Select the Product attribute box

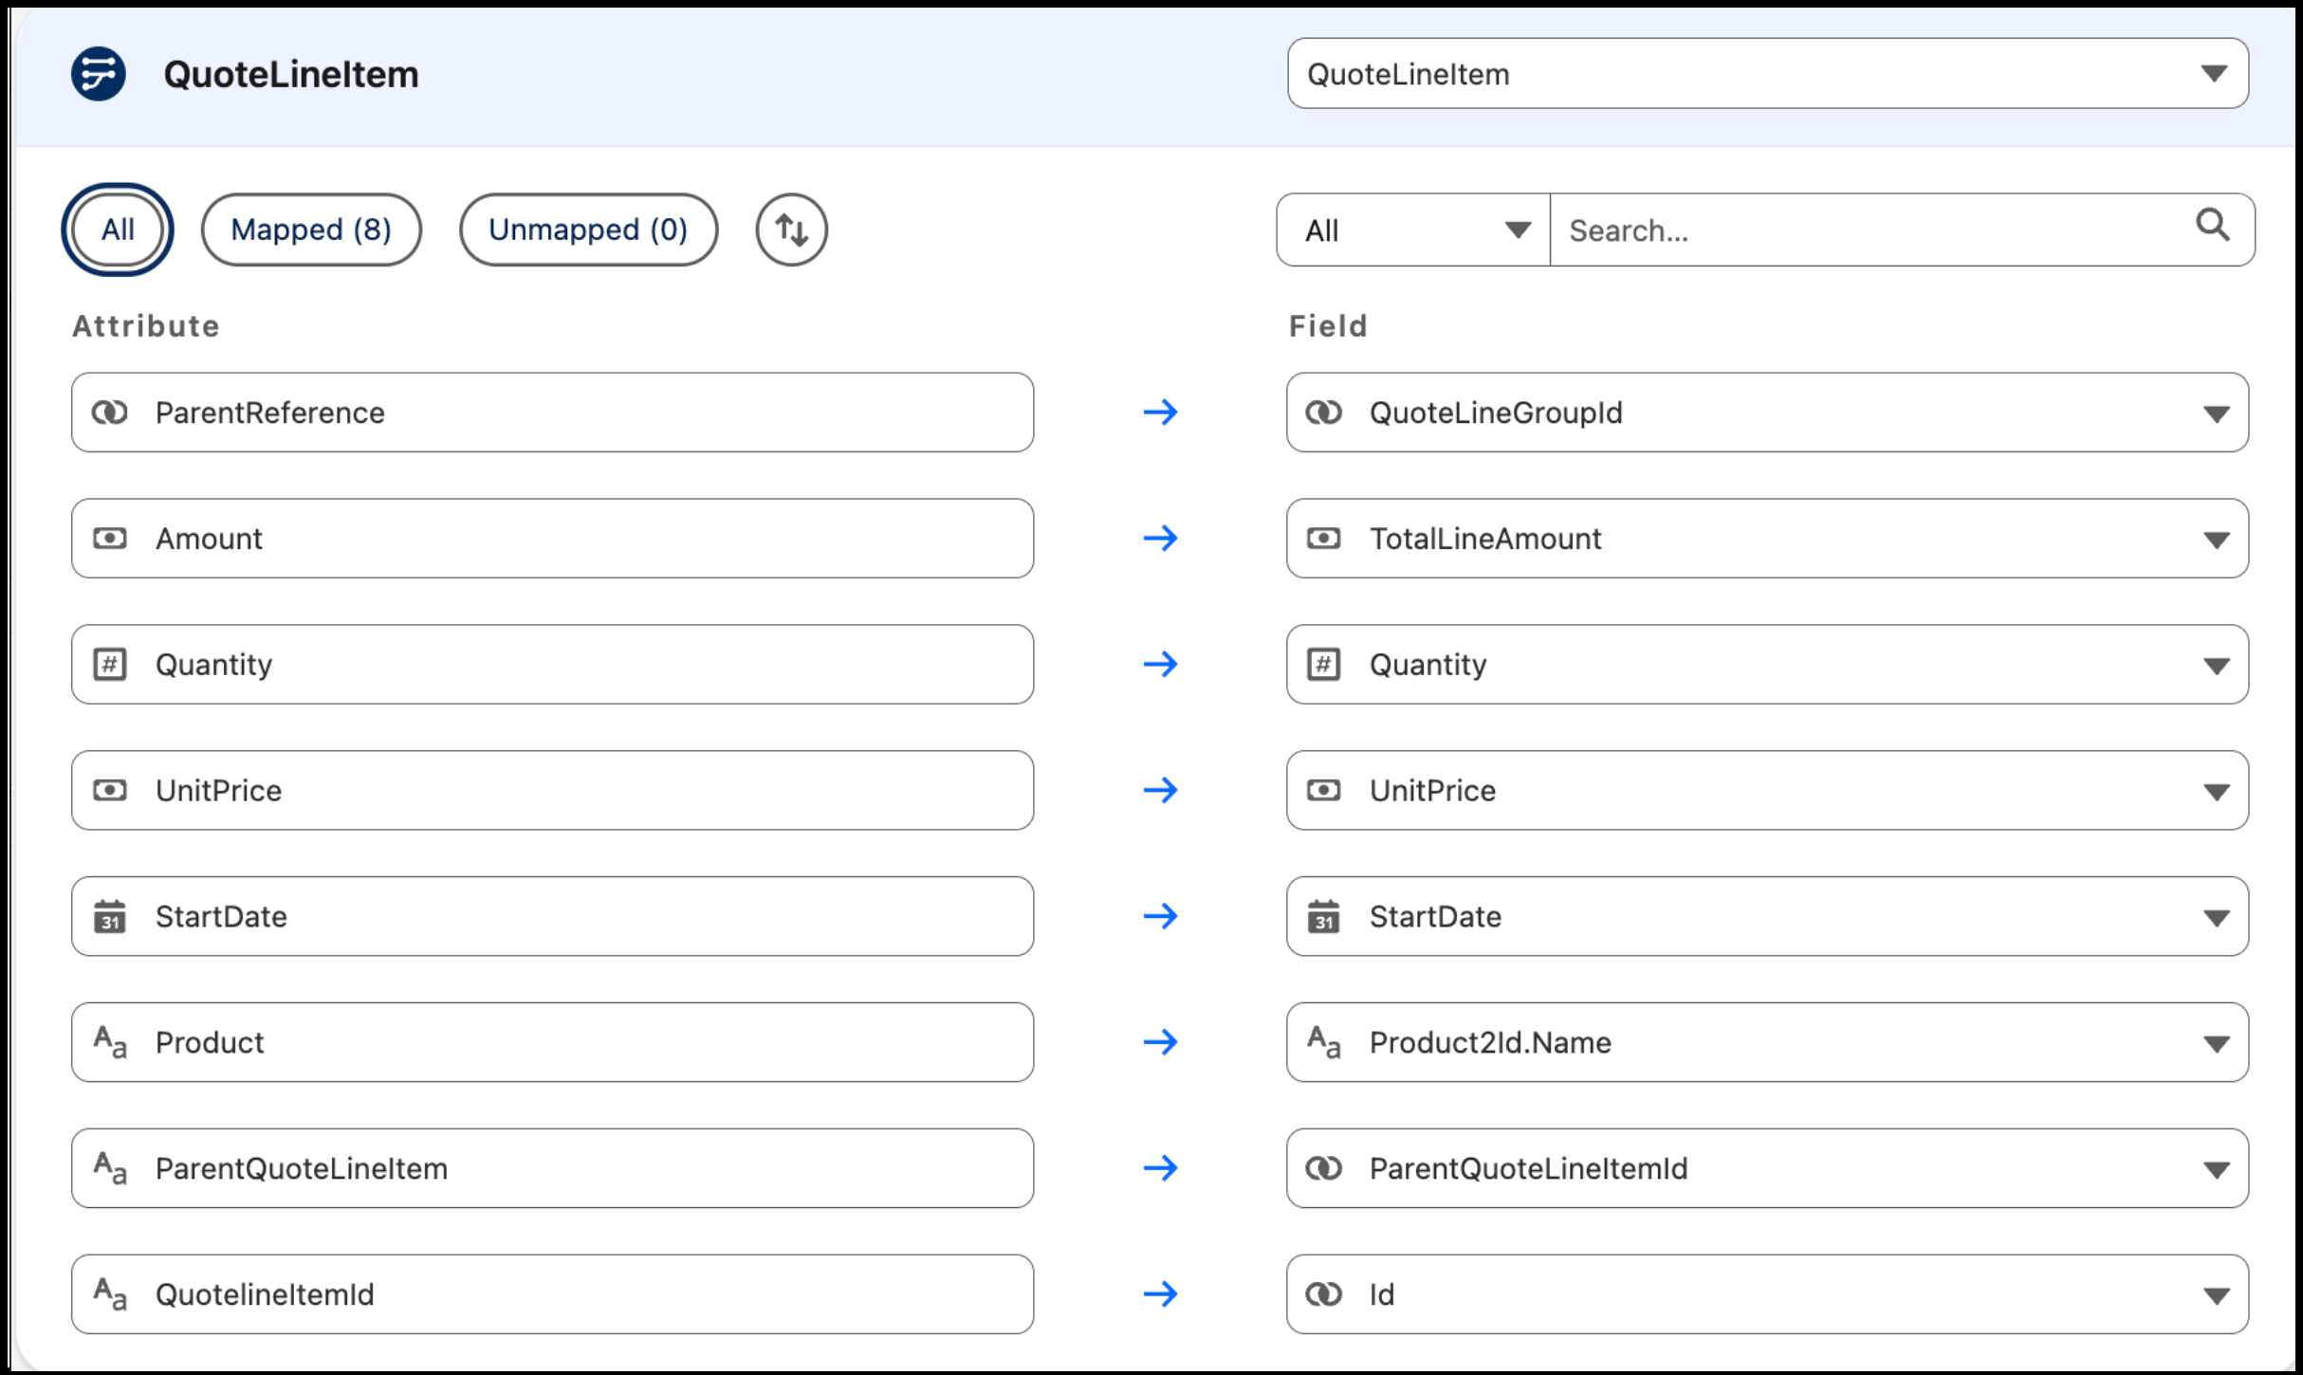[553, 1042]
